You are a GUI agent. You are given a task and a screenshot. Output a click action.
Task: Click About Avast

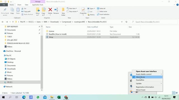coord(140,90)
